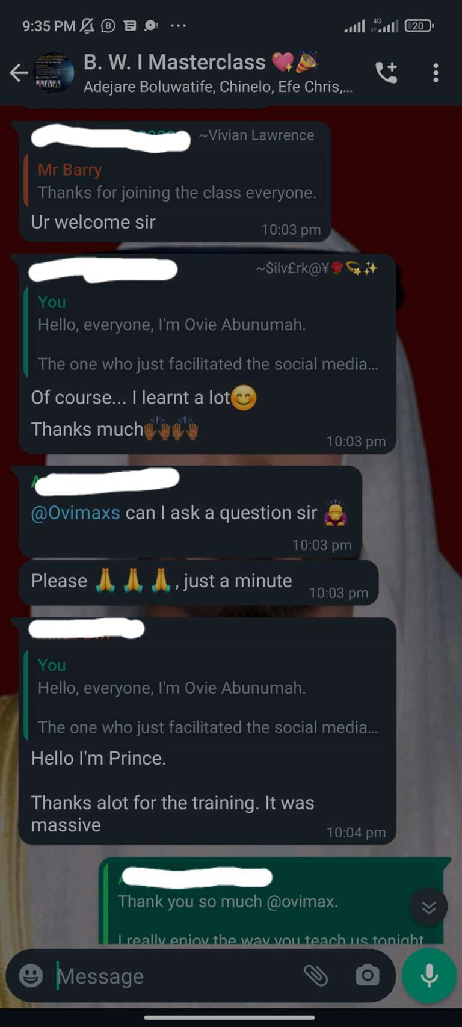Tap the participants list under the group name
Image resolution: width=462 pixels, height=1027 pixels.
[x=218, y=87]
